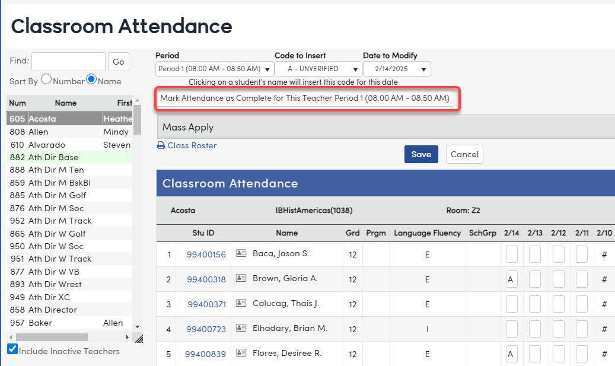Screen dimensions: 615x366
Task: Click student name Brown, Gloria A.
Action: point(285,279)
